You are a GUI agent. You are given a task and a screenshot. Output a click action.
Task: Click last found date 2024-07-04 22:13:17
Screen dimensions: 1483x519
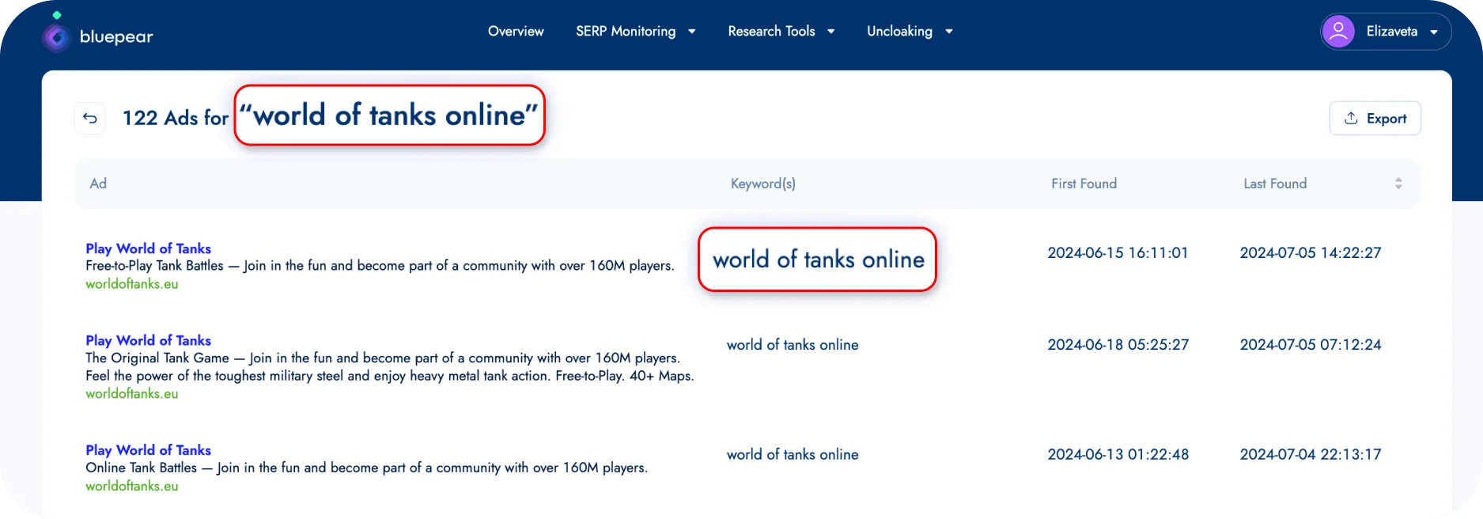(1311, 455)
